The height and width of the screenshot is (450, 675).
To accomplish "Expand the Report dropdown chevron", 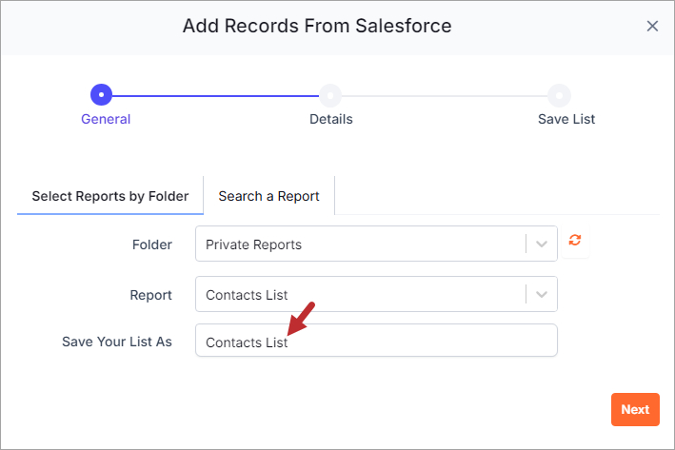I will click(542, 294).
